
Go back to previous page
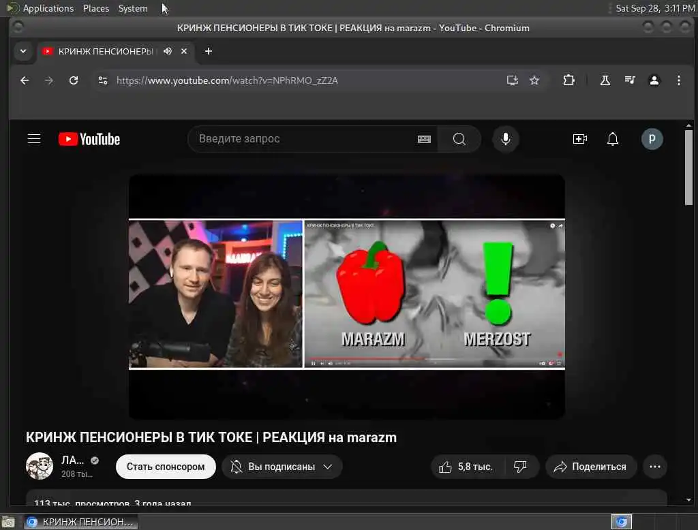(x=25, y=80)
